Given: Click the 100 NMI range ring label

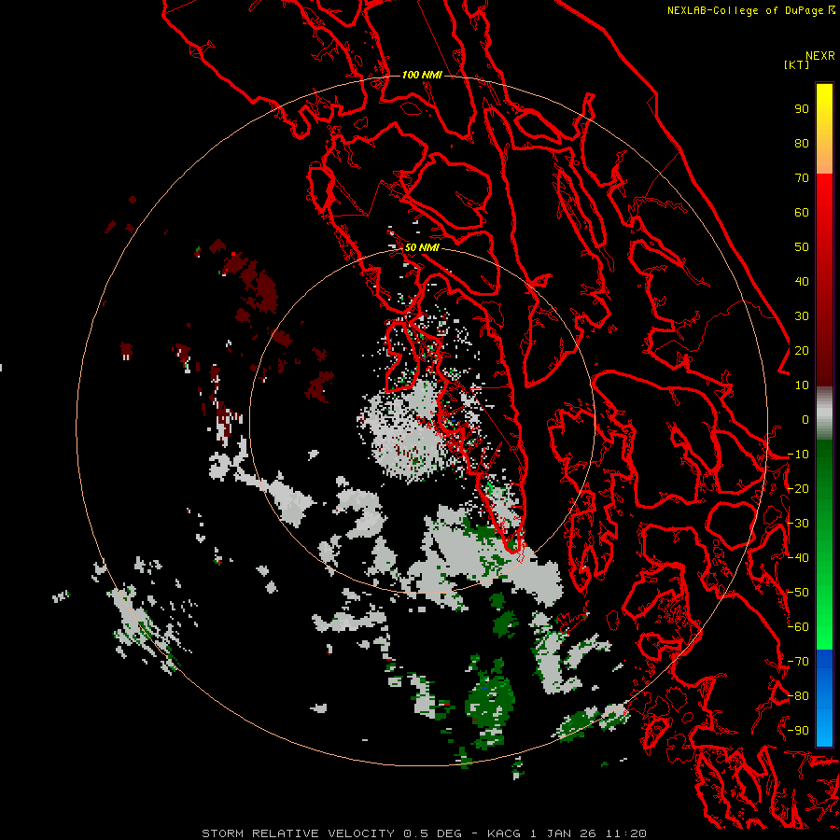Looking at the screenshot, I should (x=422, y=75).
